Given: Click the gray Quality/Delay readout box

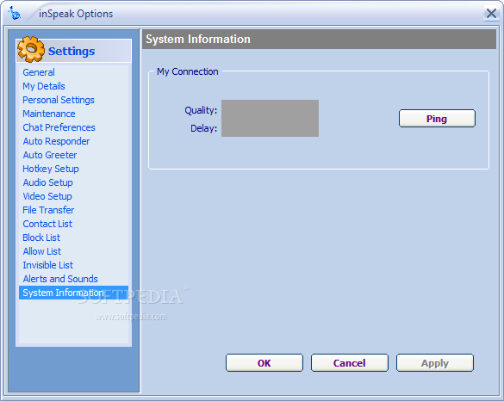Looking at the screenshot, I should pyautogui.click(x=270, y=118).
